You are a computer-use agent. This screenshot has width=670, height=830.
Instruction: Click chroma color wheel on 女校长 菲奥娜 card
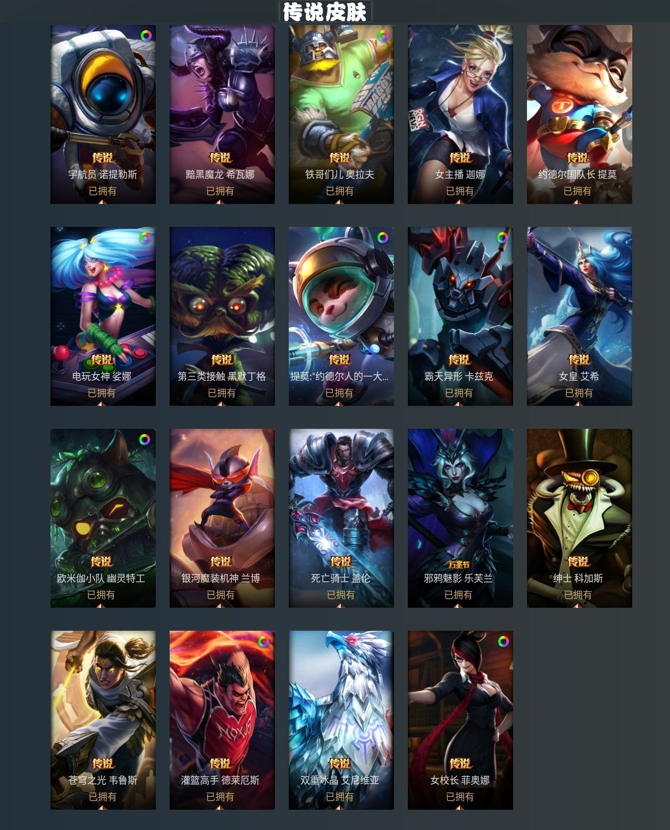click(x=503, y=641)
